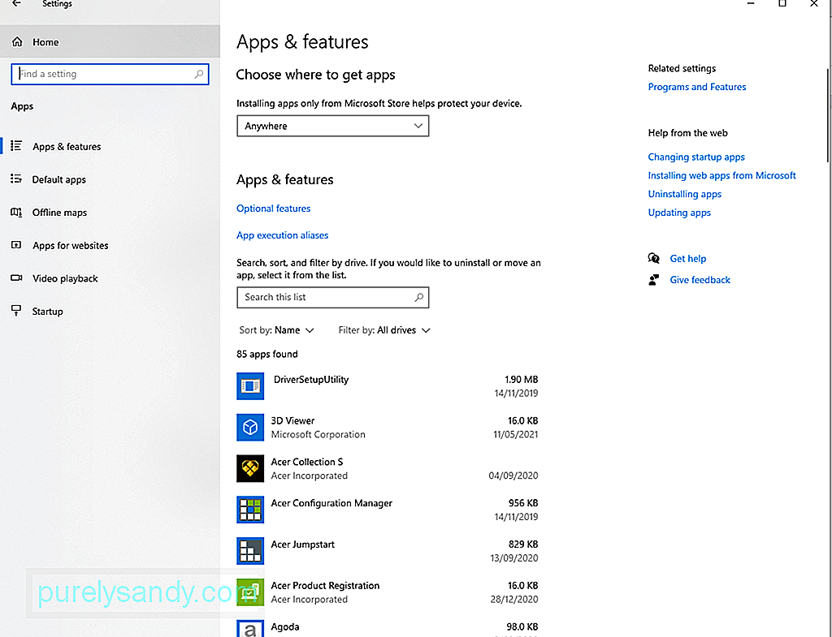Click the Acer Configuration Manager app icon
This screenshot has height=637, width=832.
250,510
